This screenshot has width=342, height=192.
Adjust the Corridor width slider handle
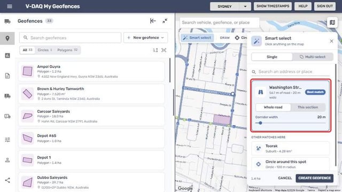tap(260, 123)
